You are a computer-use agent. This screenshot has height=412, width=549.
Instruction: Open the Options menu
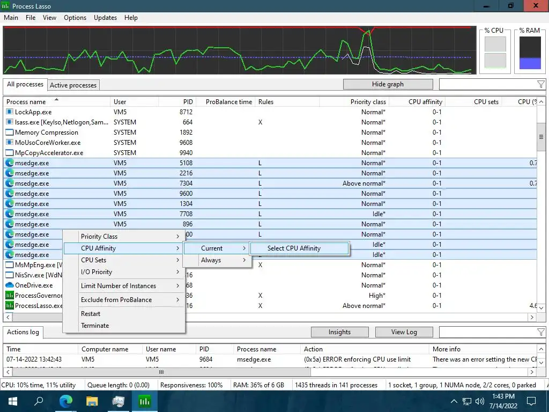click(x=75, y=18)
